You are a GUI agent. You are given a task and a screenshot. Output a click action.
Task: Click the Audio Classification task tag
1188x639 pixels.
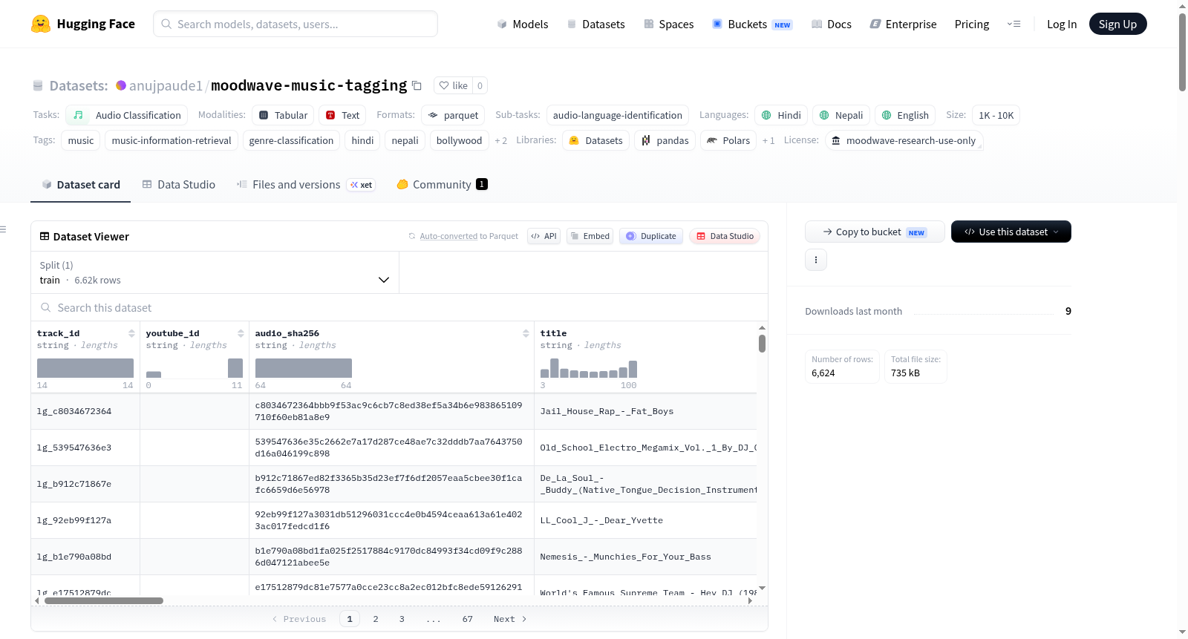tap(126, 115)
